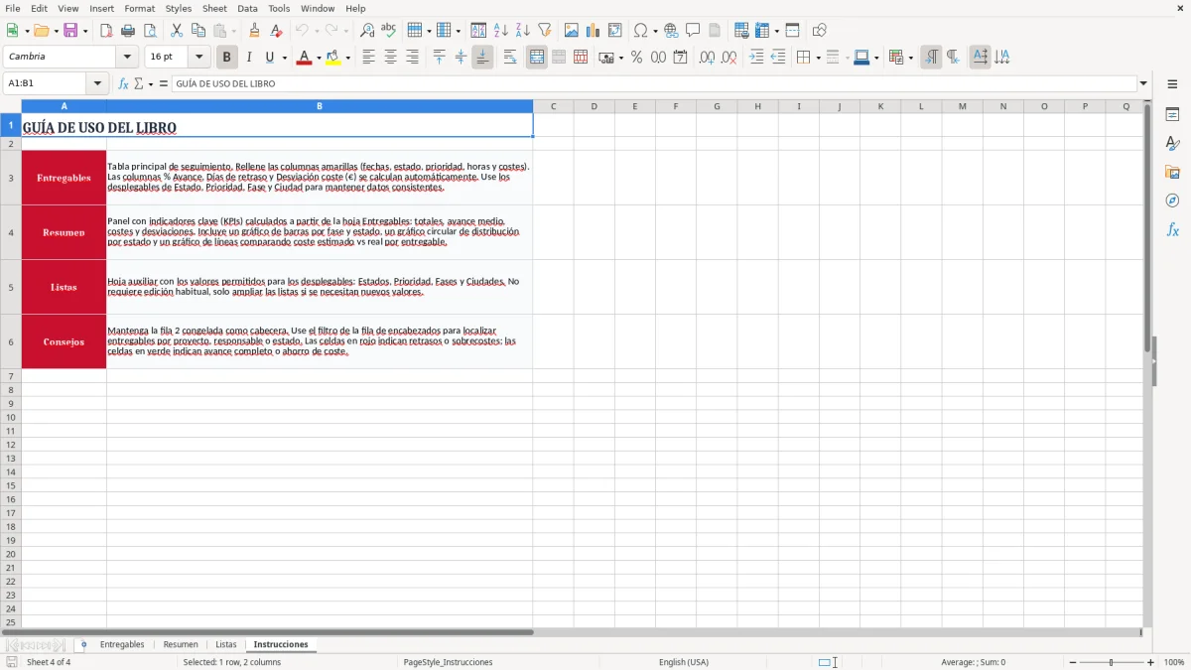Toggle Right-To-Left text direction
The height and width of the screenshot is (670, 1191).
(953, 58)
